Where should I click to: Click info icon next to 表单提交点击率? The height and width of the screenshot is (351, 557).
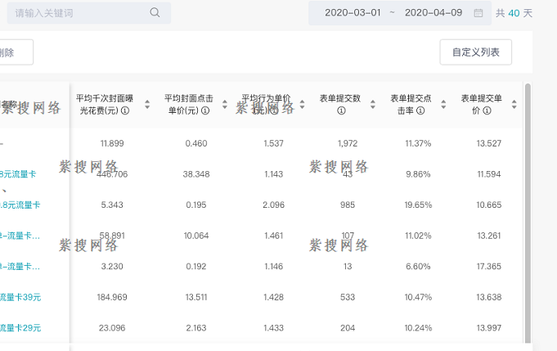[x=420, y=110]
